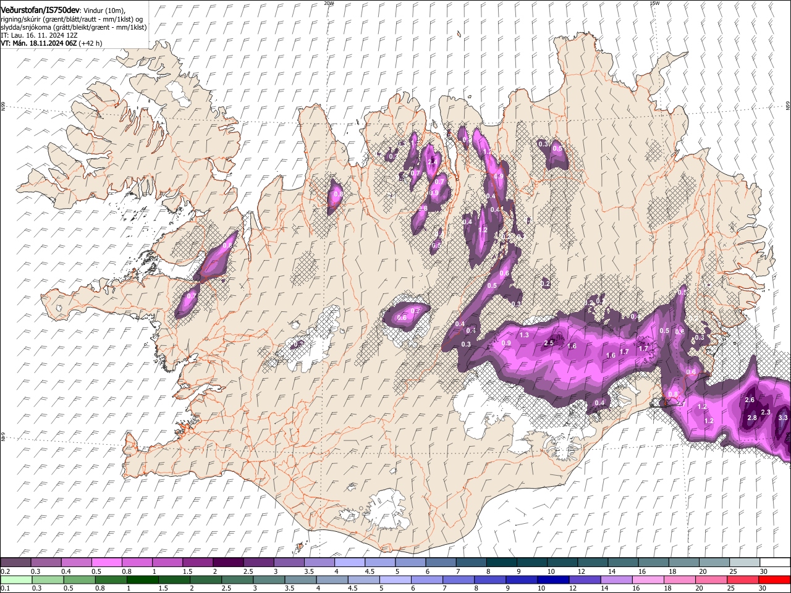Image resolution: width=791 pixels, height=593 pixels.
Task: Select the bright pink 0.5–0.8 upper legend swatch
Action: tap(106, 562)
